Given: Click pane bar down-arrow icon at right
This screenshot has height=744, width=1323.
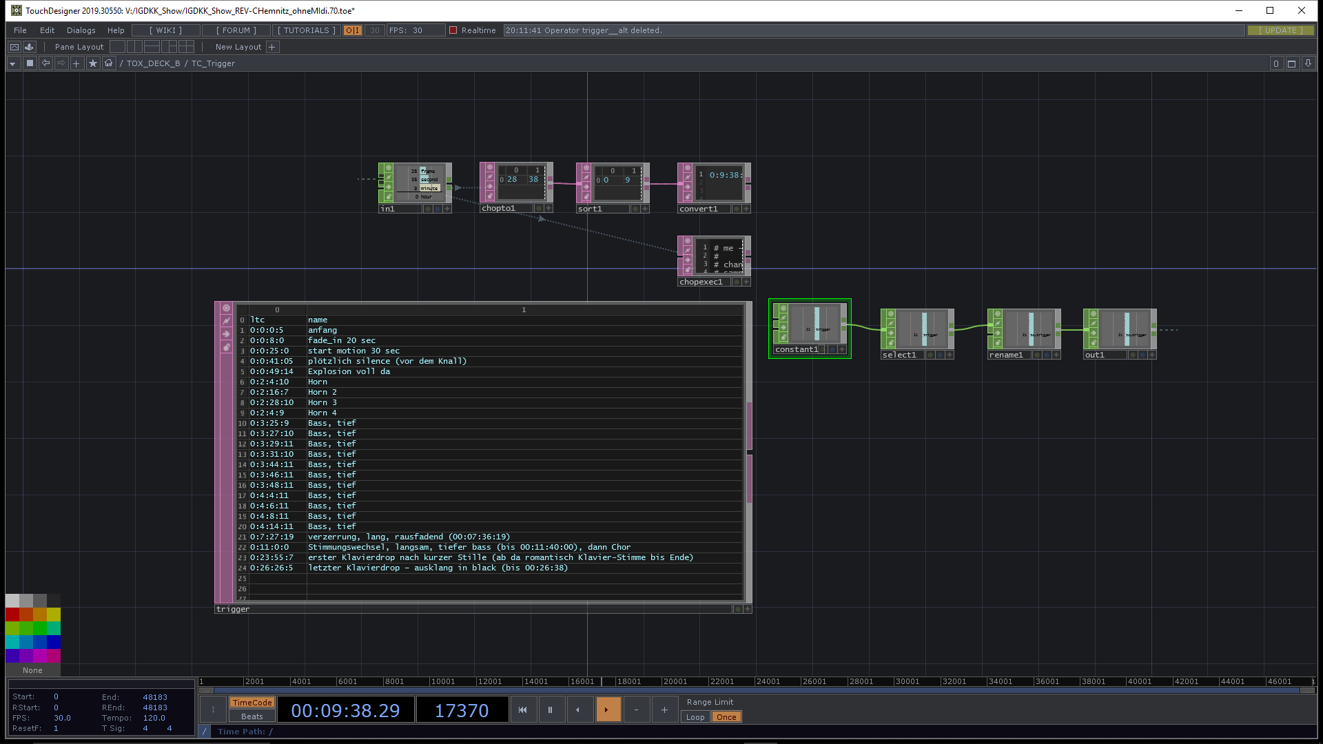Looking at the screenshot, I should 1308,63.
